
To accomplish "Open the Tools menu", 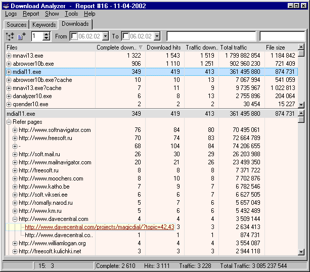I will tap(71, 14).
